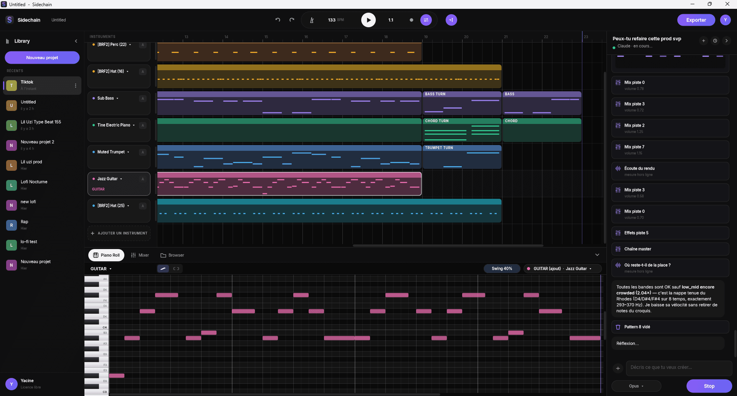Viewport: 737px width, 396px height.
Task: Open the Nouveau projet 2 recent item
Action: coord(42,145)
